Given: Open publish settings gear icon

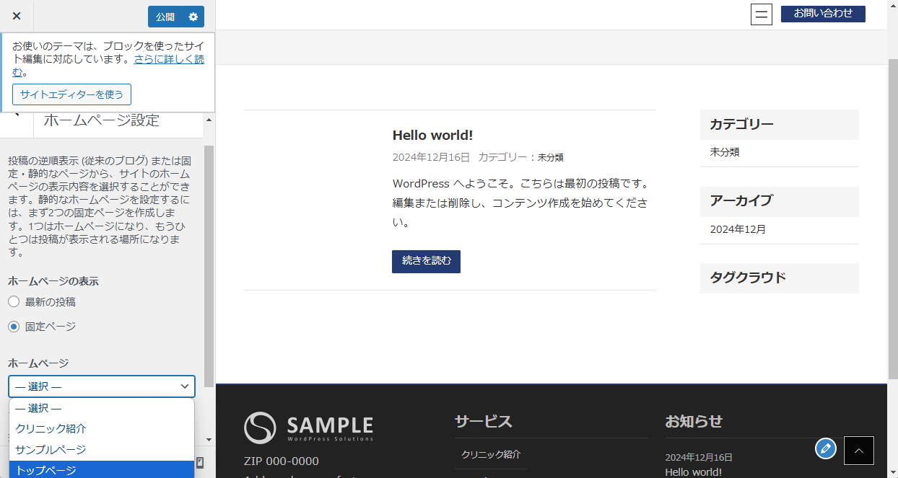Looking at the screenshot, I should tap(193, 17).
